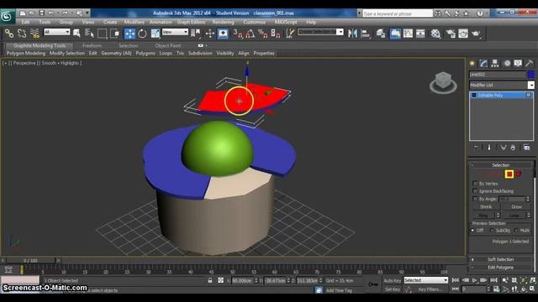Toggle the Graphite Modeling Tools ribbon icon
538x302 pixels.
pos(395,34)
